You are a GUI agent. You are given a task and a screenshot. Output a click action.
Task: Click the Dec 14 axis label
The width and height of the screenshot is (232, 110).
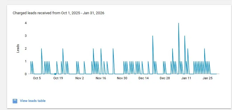point(143,78)
